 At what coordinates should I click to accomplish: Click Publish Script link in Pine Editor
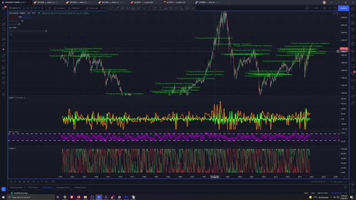[x=336, y=193]
